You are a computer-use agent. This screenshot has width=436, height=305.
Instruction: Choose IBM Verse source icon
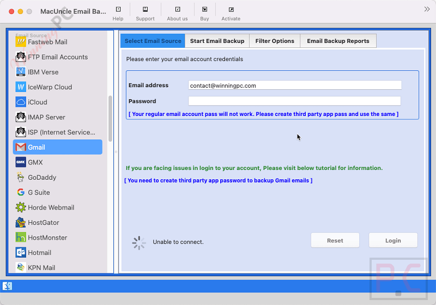(21, 72)
